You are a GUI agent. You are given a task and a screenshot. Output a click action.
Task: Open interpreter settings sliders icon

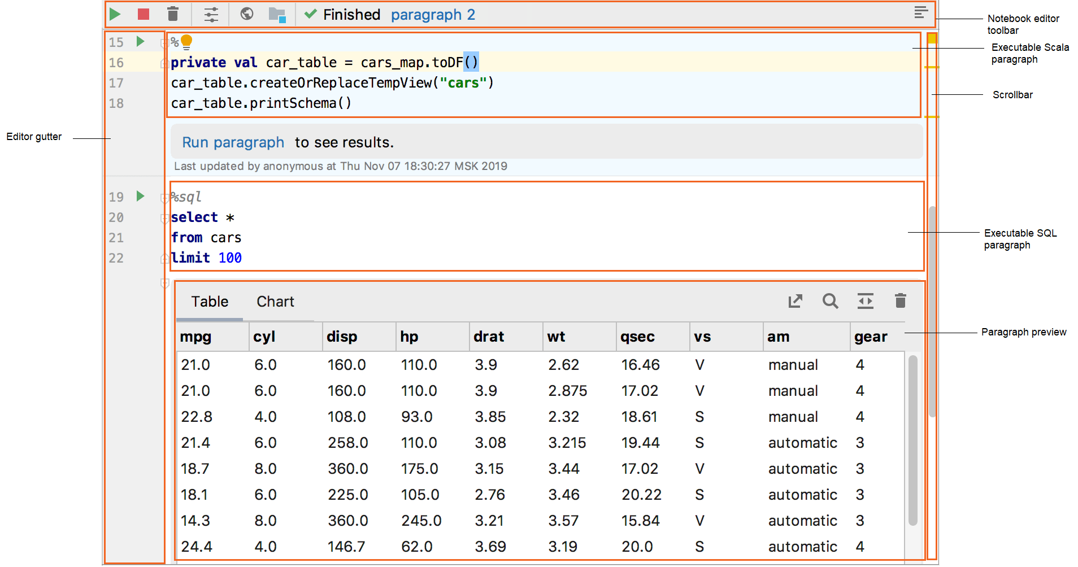click(211, 14)
